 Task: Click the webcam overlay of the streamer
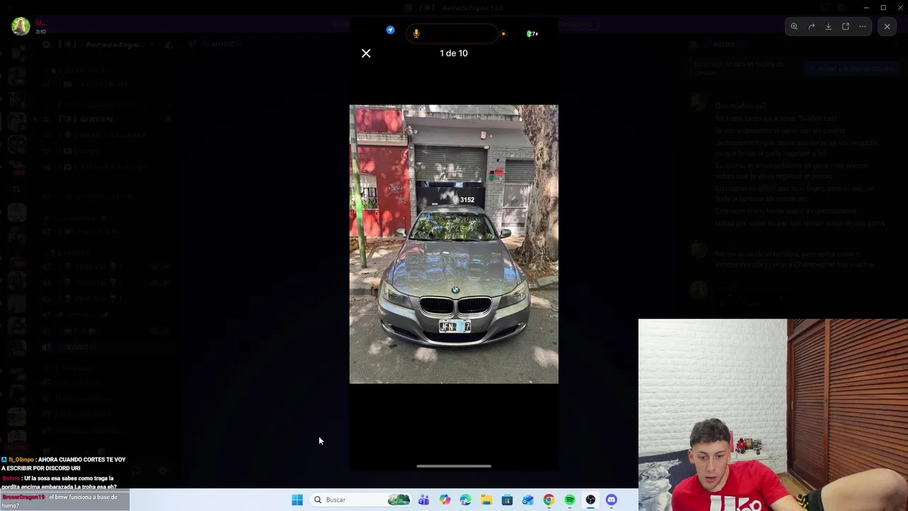pyautogui.click(x=773, y=414)
